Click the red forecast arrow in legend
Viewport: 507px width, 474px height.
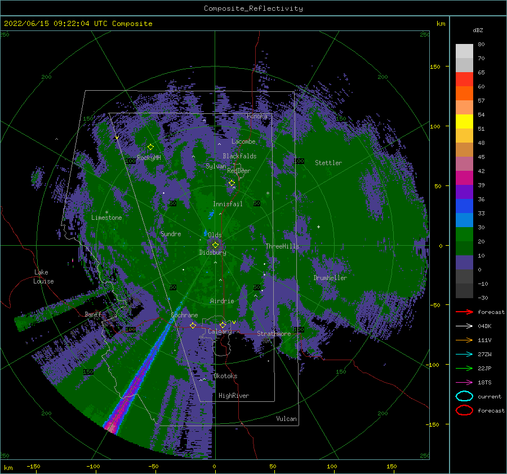coord(464,312)
